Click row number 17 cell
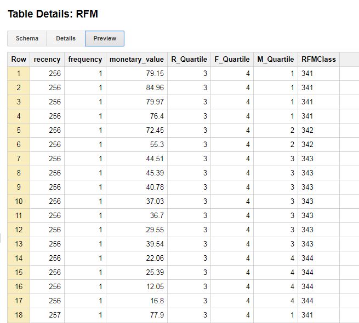 (19, 301)
